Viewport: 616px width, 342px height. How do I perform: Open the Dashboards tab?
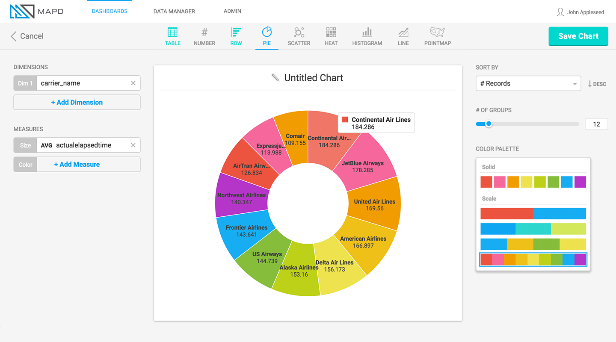110,12
